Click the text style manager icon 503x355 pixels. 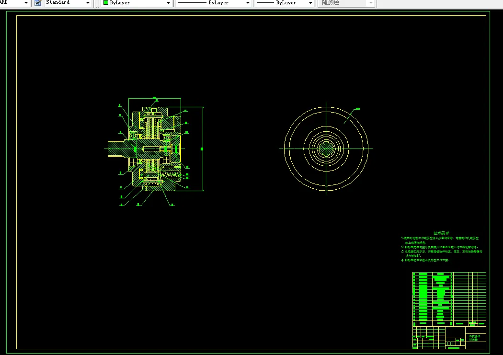pos(38,3)
